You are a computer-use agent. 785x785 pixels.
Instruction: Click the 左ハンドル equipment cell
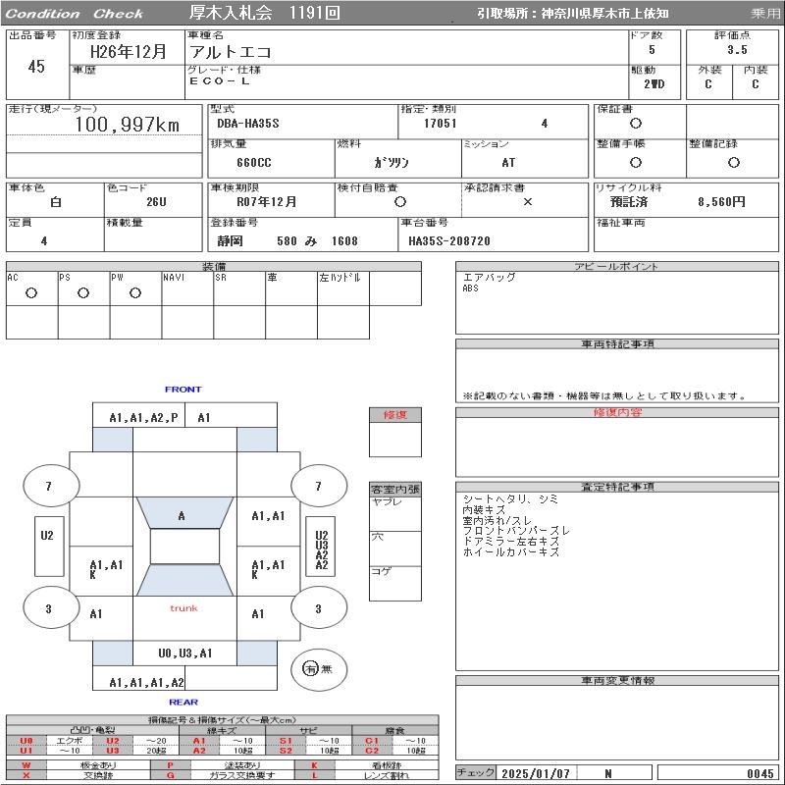coord(342,288)
